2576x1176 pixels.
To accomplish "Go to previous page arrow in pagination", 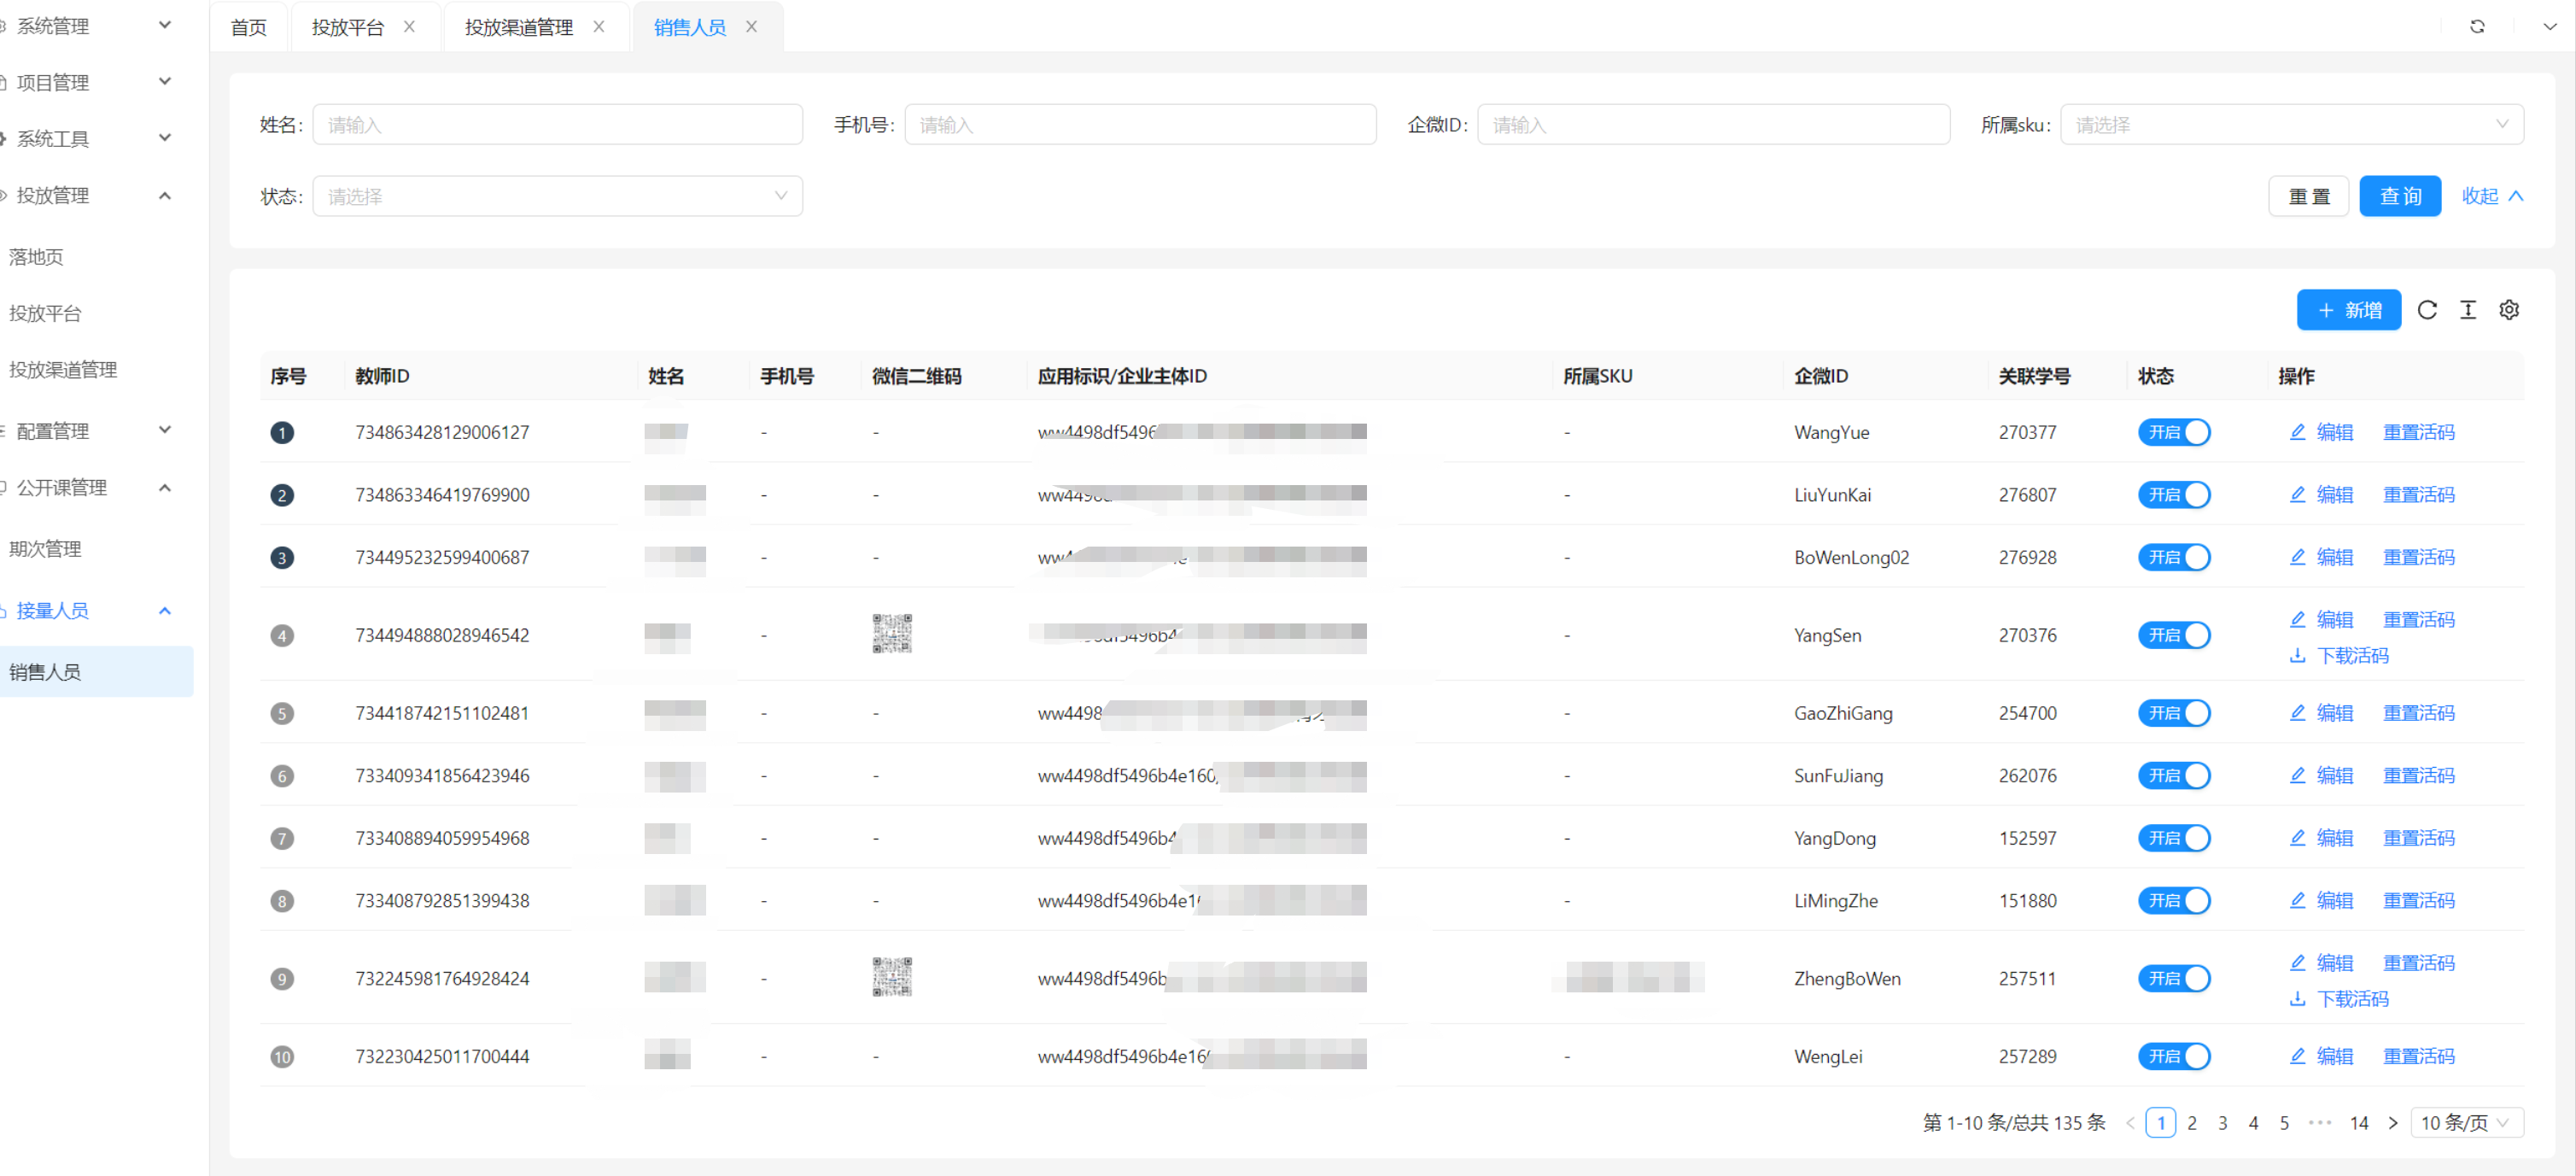I will 2130,1123.
